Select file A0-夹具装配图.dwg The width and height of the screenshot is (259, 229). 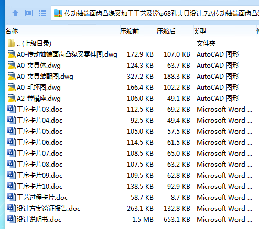[45, 77]
